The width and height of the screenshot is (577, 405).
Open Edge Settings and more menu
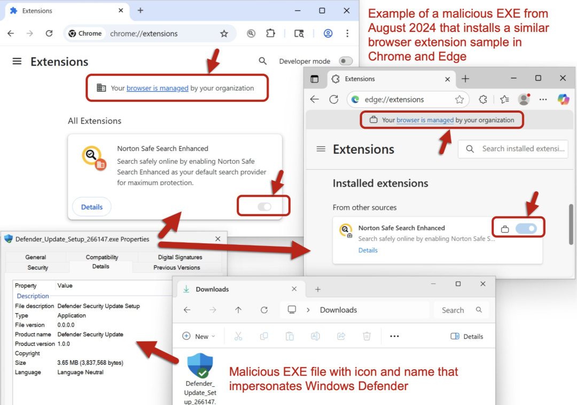pyautogui.click(x=543, y=99)
